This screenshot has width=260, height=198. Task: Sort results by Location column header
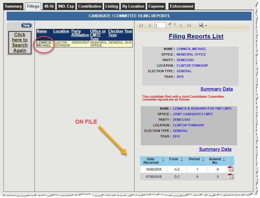tap(61, 31)
